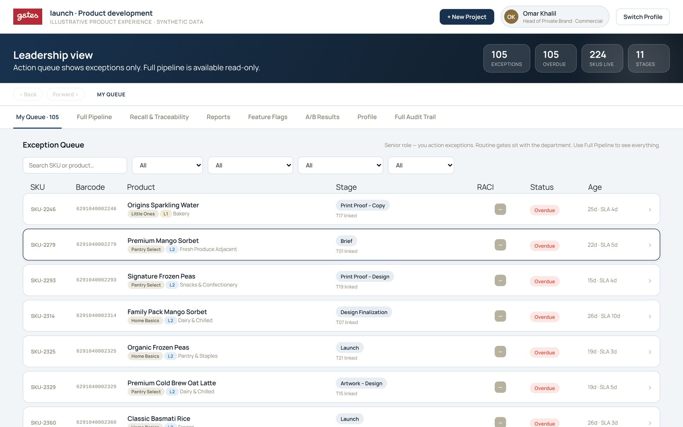Expand the SKU-2329 row chevron
The width and height of the screenshot is (683, 427).
650,387
